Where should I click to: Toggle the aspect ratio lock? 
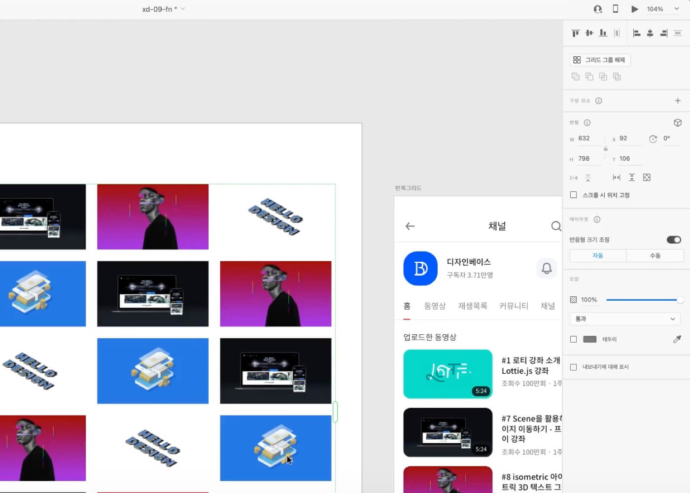coord(606,148)
